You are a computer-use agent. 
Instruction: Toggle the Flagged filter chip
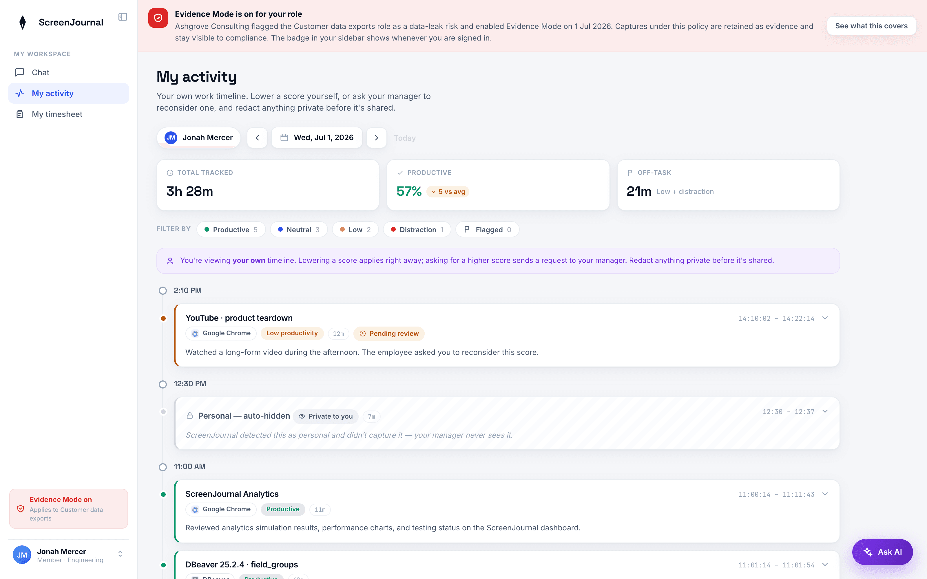click(x=488, y=229)
